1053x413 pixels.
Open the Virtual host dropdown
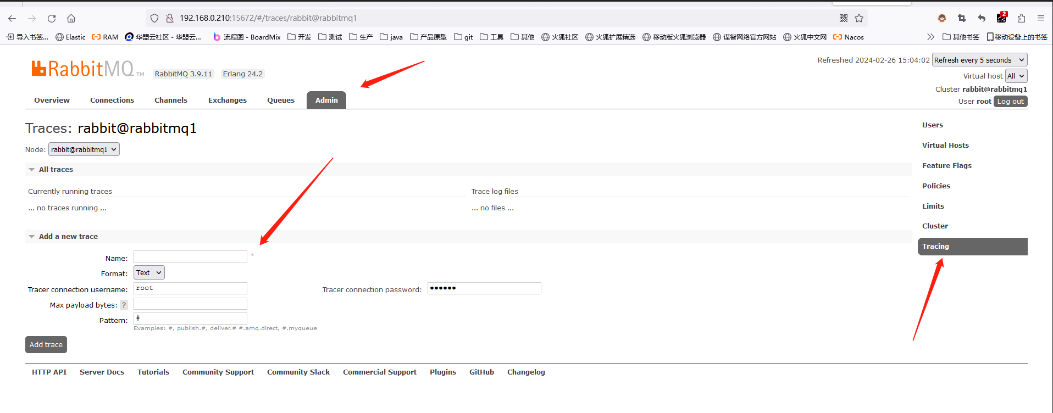pos(1016,76)
